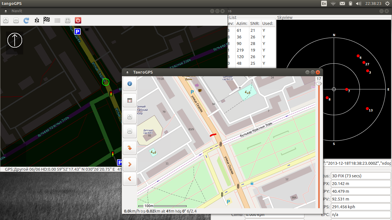Click the orange left chevron button
This screenshot has height=220, width=392.
[129, 178]
